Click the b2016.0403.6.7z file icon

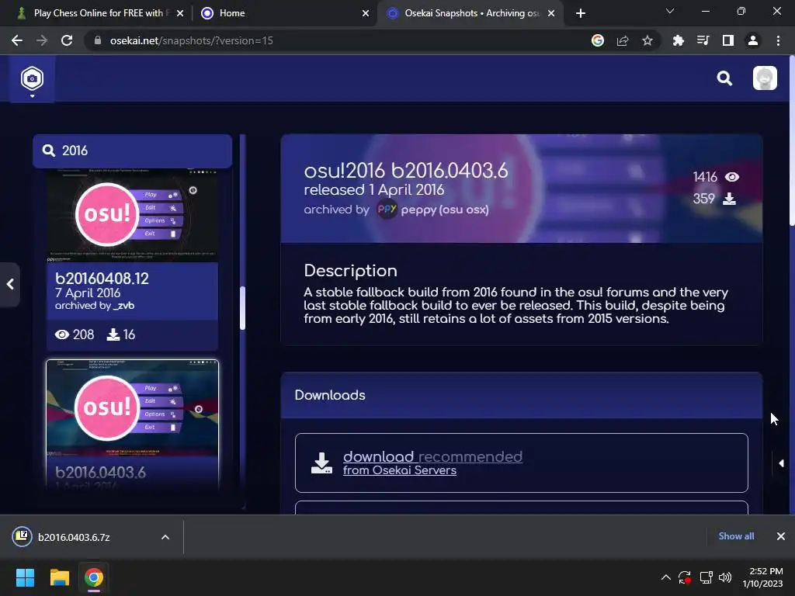(x=23, y=536)
